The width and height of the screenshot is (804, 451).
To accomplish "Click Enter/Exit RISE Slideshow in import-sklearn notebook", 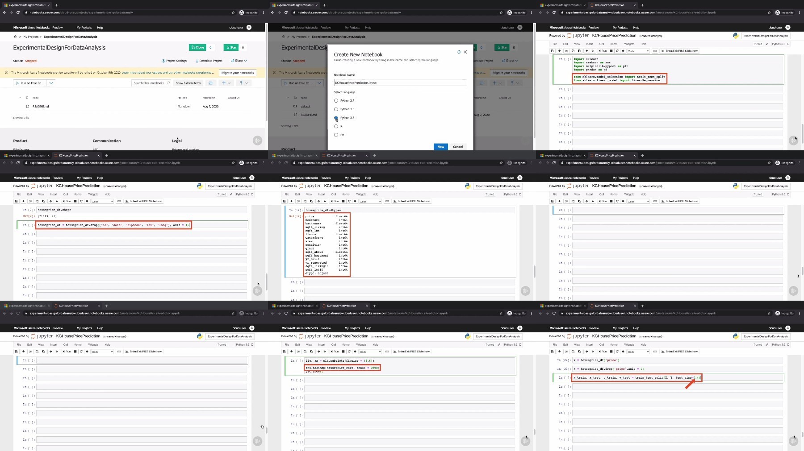I will [679, 51].
